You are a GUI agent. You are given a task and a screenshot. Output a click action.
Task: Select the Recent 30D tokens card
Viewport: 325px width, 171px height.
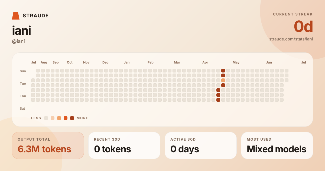pyautogui.click(x=124, y=145)
